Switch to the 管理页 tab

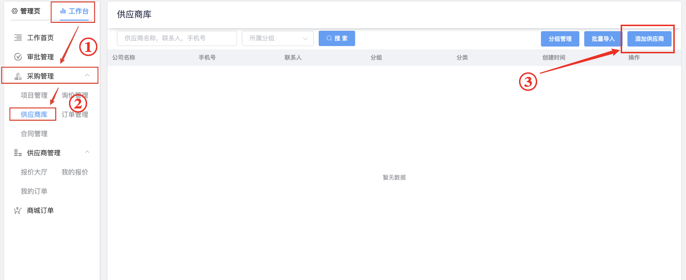[26, 11]
